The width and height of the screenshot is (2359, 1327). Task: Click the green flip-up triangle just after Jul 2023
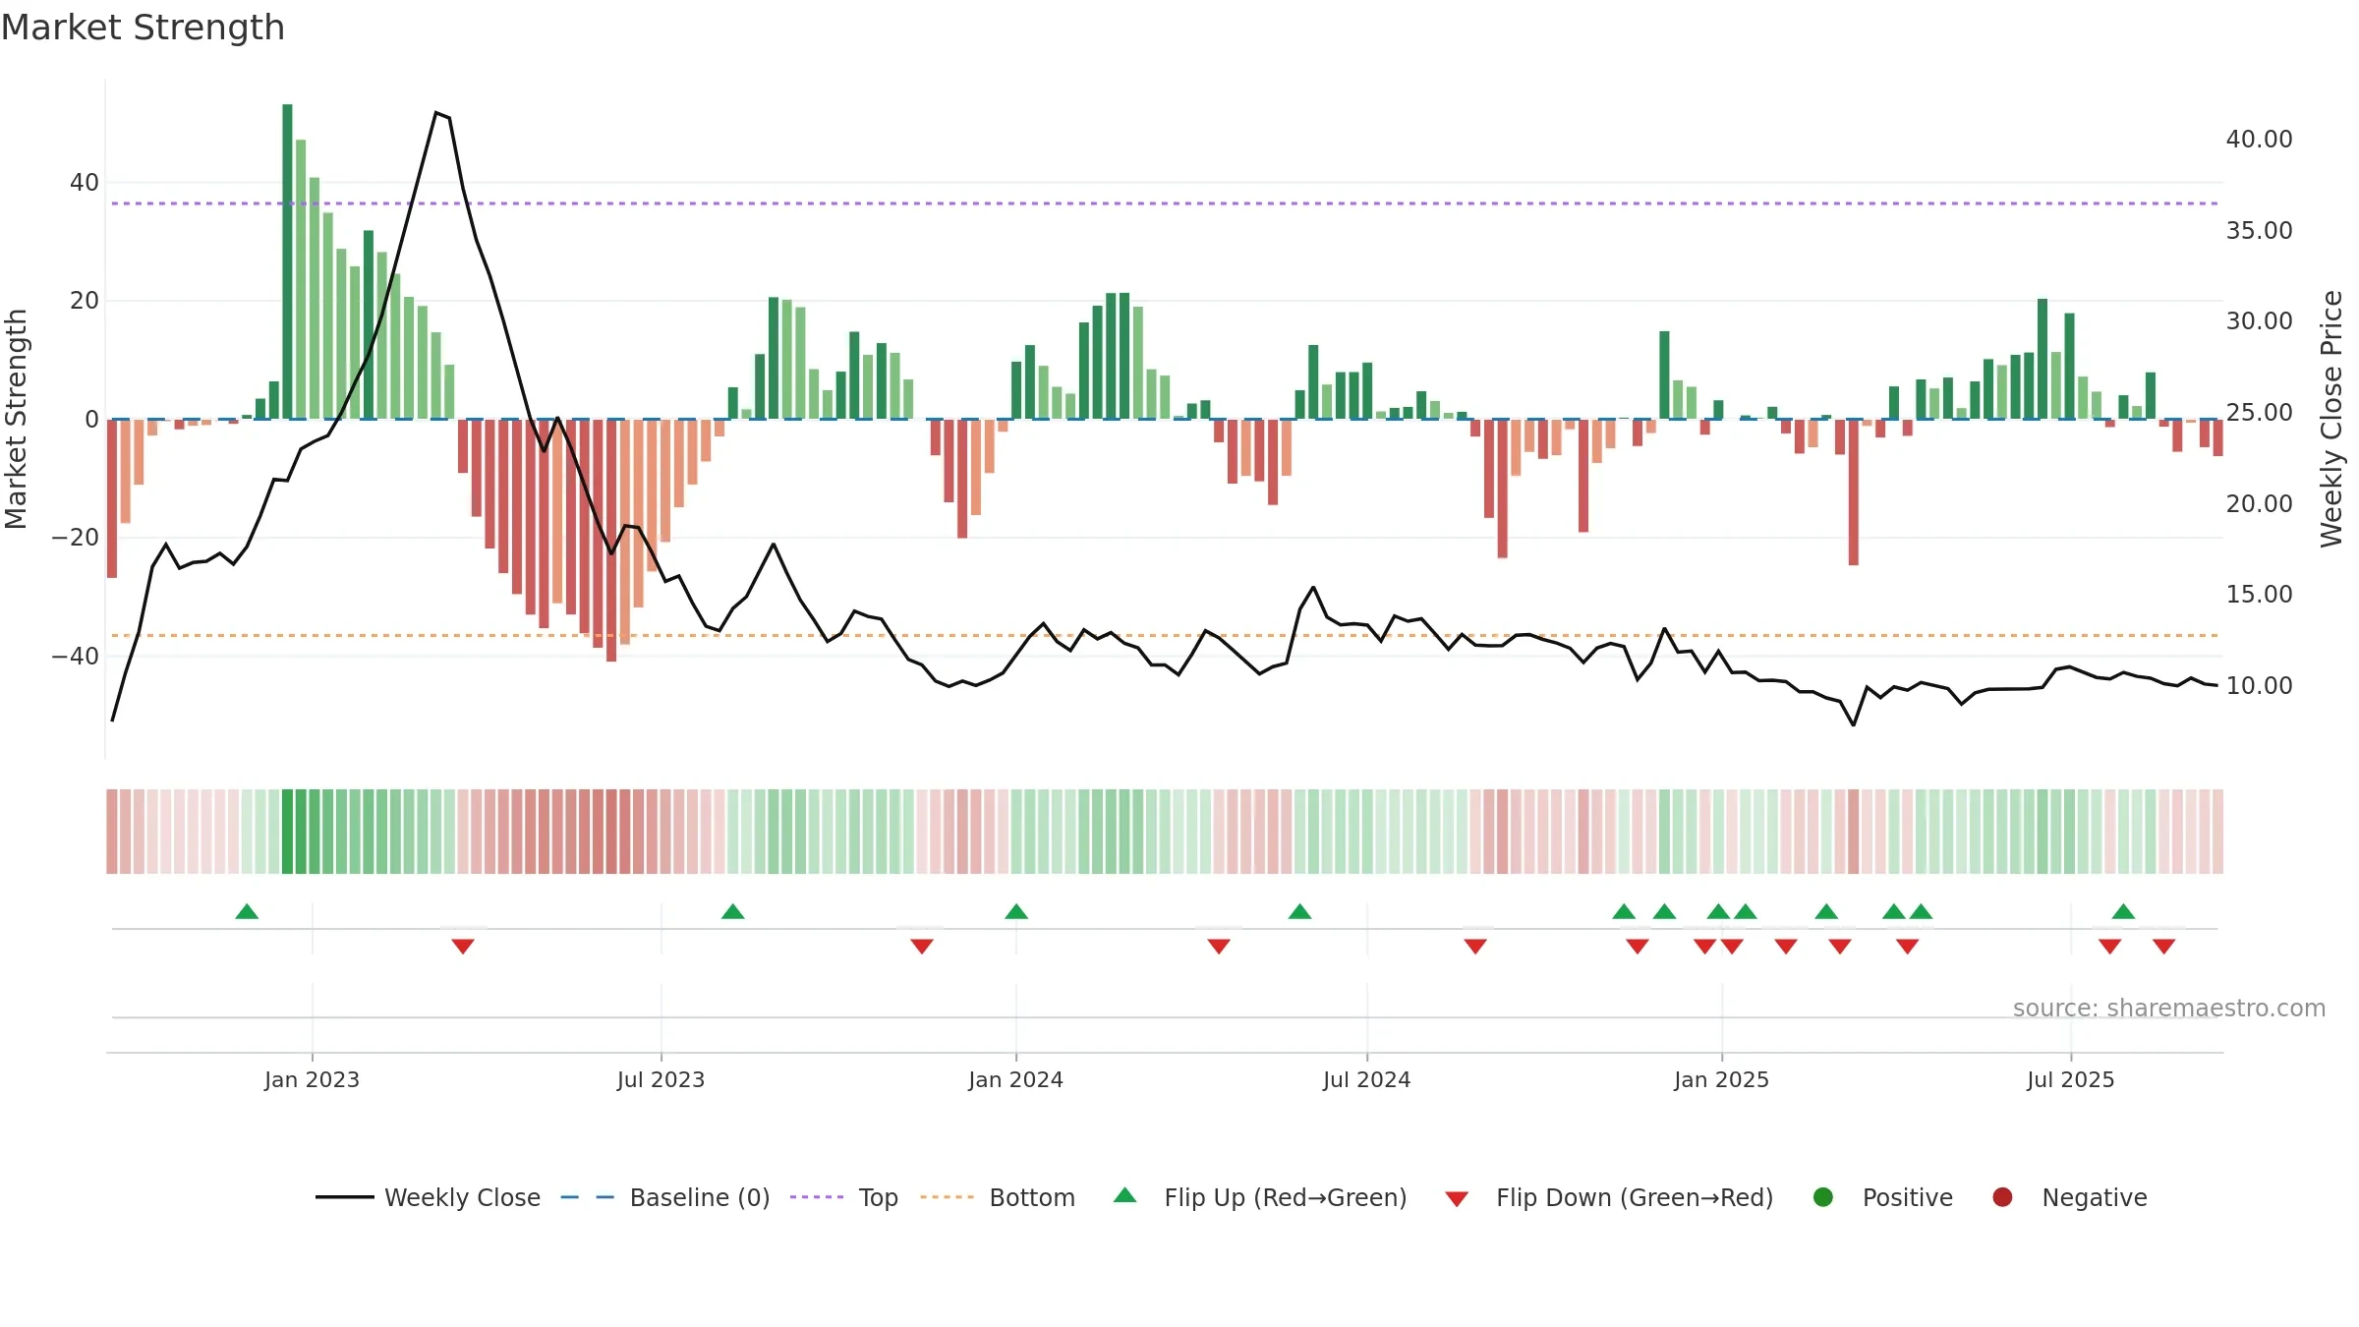click(x=732, y=911)
